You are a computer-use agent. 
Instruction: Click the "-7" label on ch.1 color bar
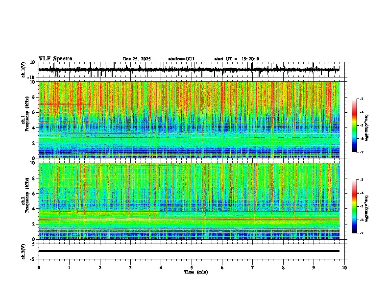(362, 152)
